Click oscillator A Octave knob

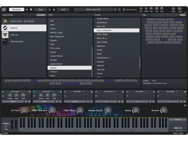click(10, 95)
